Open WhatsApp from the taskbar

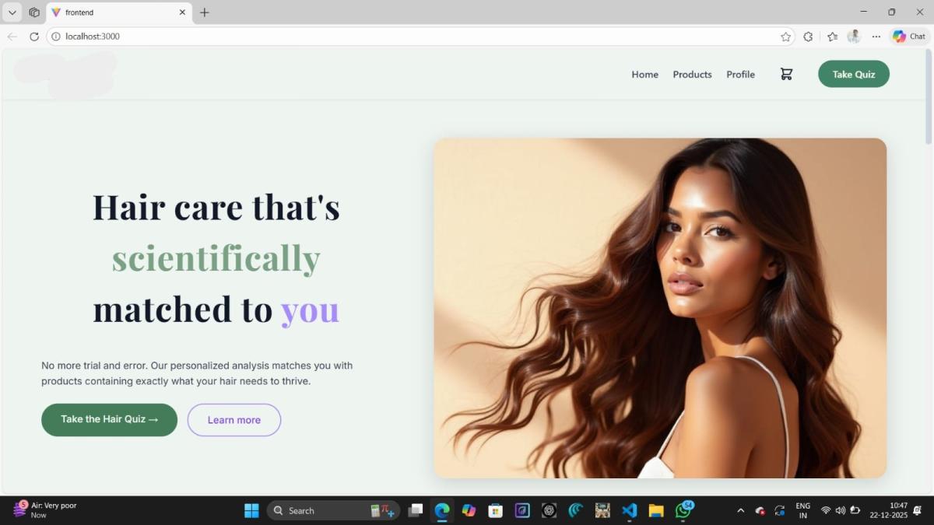[x=683, y=510]
